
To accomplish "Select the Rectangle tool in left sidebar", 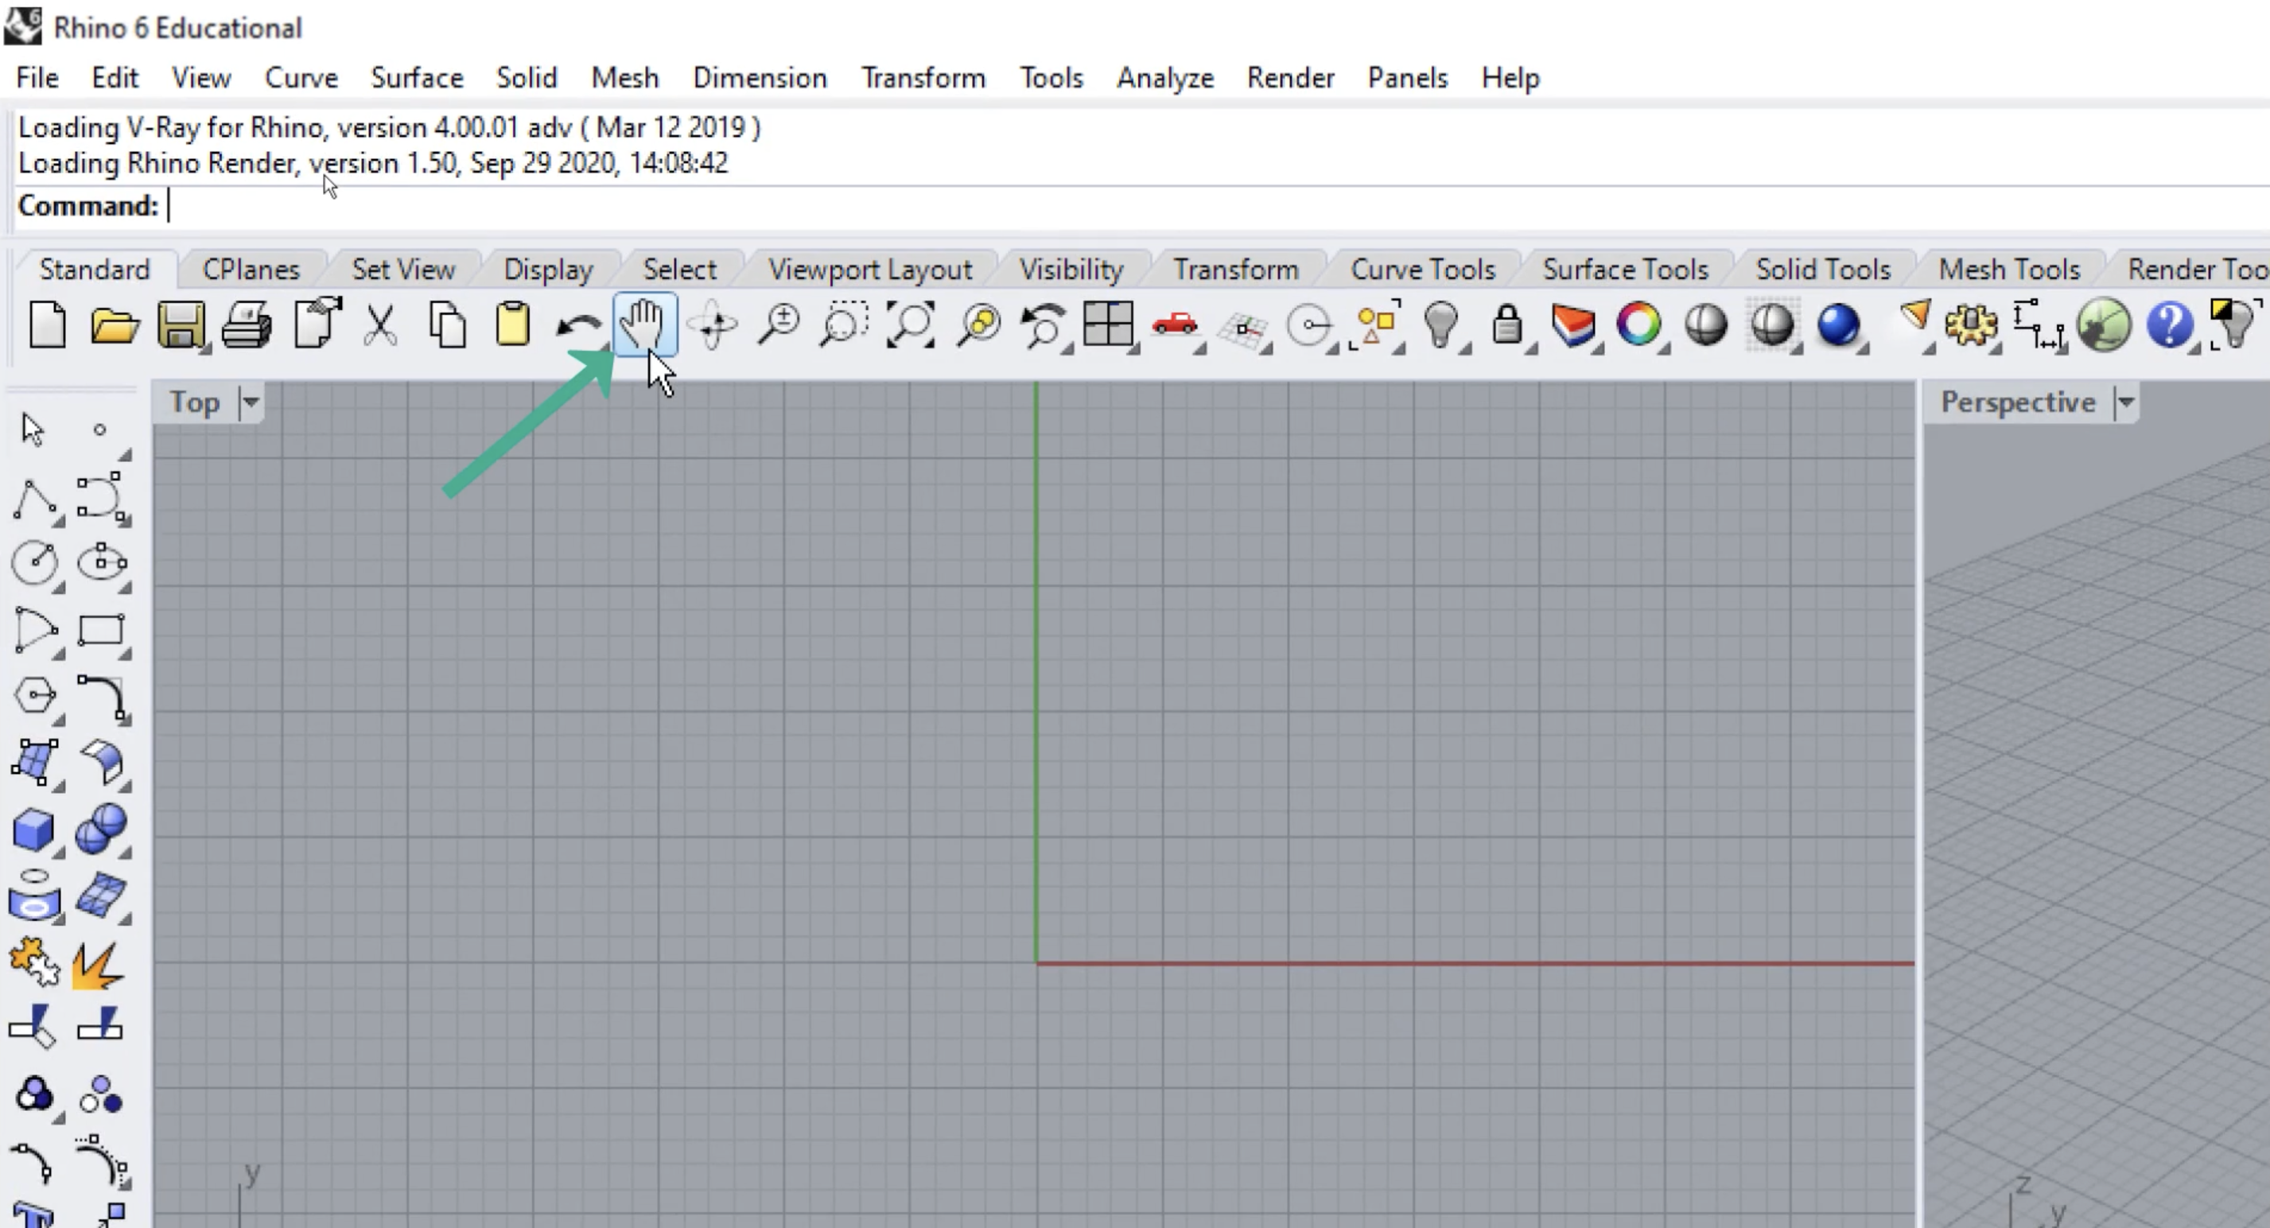I will (x=101, y=631).
